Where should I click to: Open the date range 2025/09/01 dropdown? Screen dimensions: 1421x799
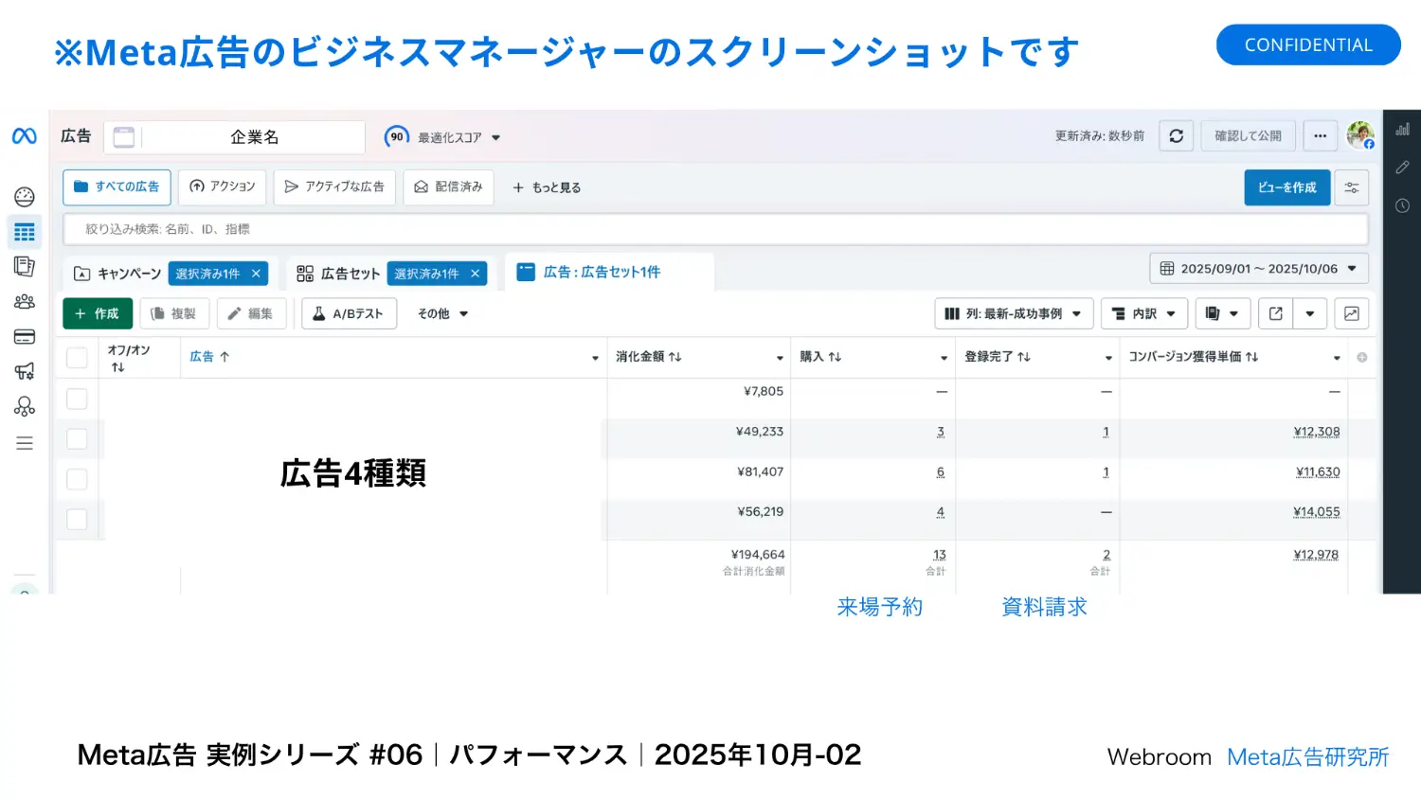[1258, 269]
